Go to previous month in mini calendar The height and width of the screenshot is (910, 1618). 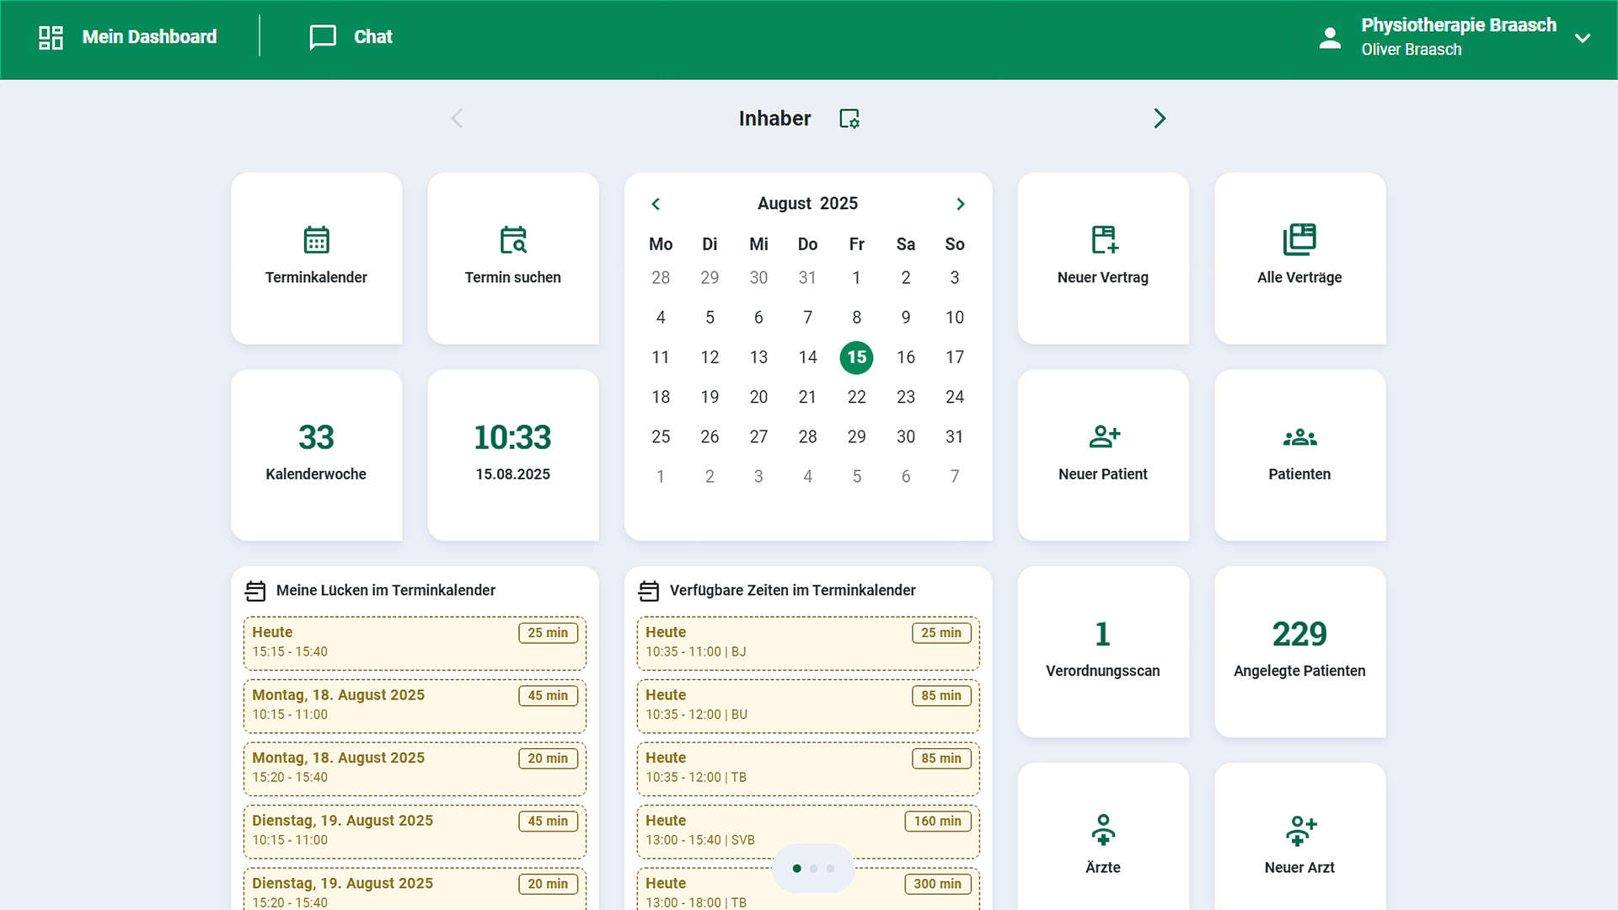[x=656, y=204]
